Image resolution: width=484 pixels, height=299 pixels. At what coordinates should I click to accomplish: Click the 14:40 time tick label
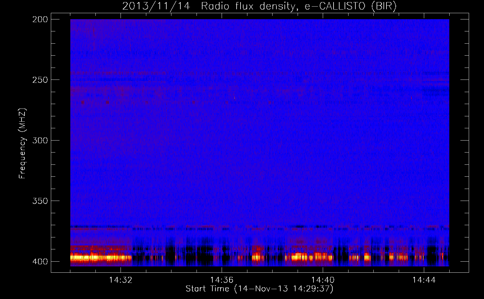click(x=323, y=280)
